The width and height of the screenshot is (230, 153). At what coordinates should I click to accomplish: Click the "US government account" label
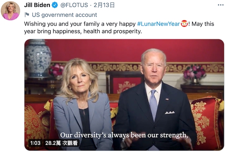coord(64,15)
